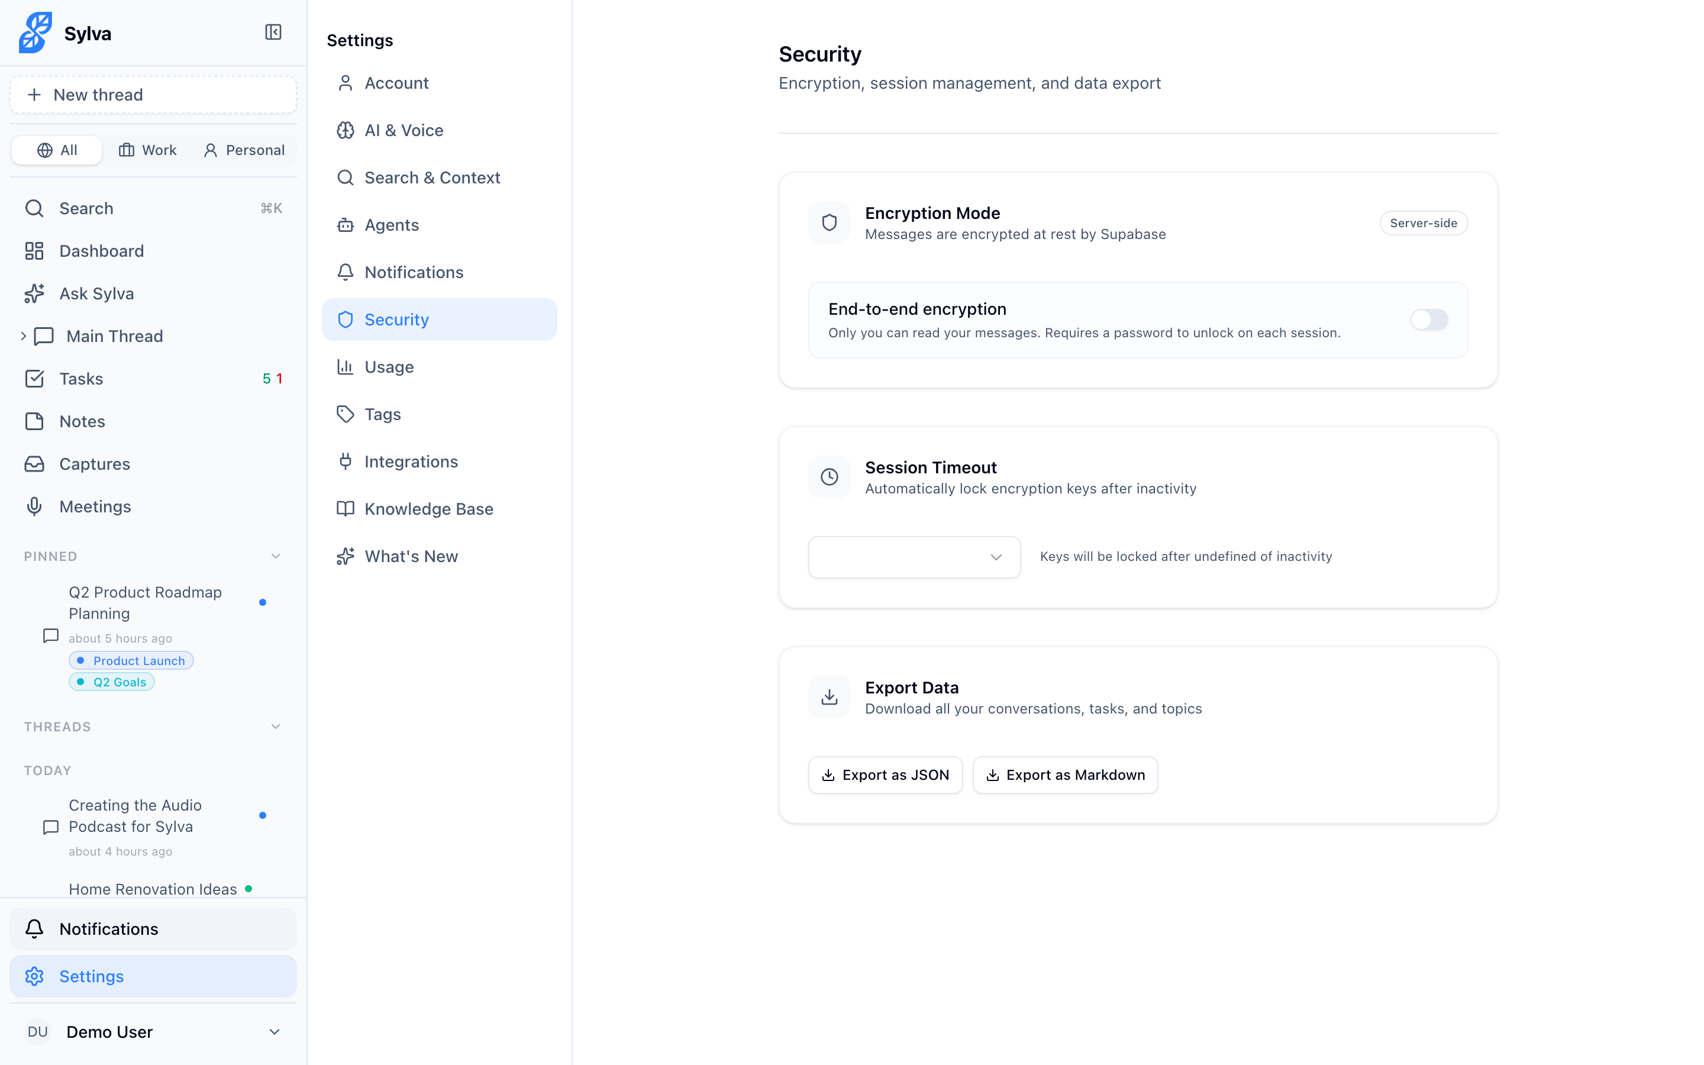Viewport: 1704px width, 1065px height.
Task: Click the Product Launch tag
Action: click(131, 661)
